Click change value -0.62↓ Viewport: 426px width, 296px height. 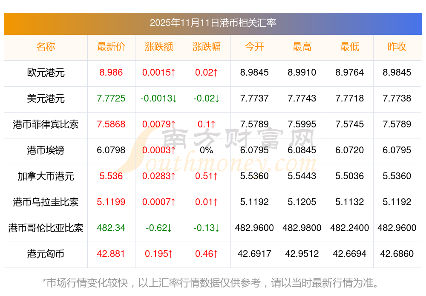(x=159, y=228)
